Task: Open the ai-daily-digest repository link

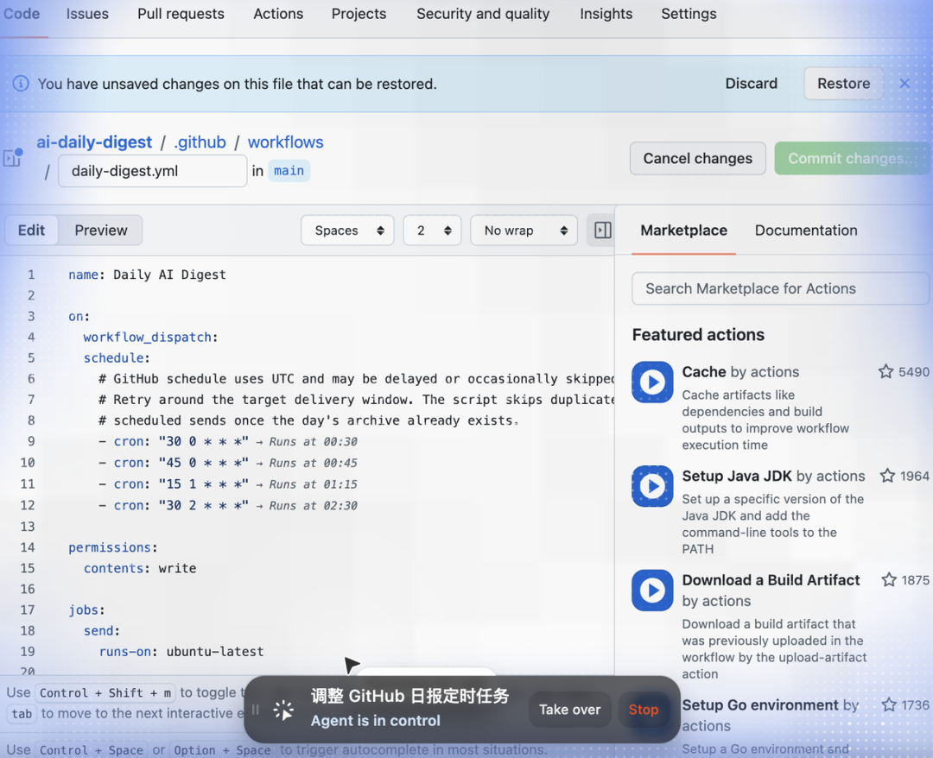Action: coord(94,142)
